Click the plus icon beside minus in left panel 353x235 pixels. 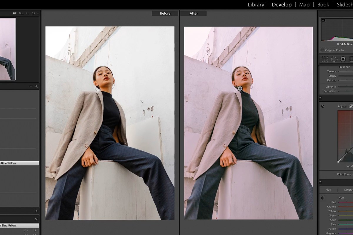pos(36,86)
